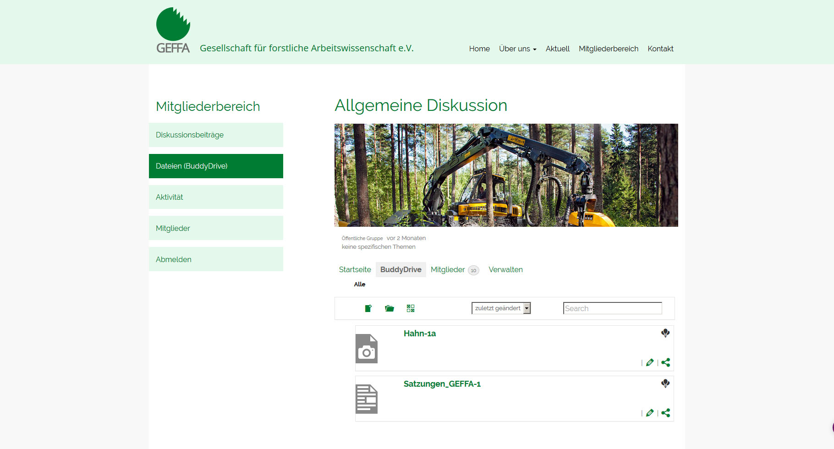Click into the Search field
This screenshot has height=449, width=834.
tap(612, 308)
